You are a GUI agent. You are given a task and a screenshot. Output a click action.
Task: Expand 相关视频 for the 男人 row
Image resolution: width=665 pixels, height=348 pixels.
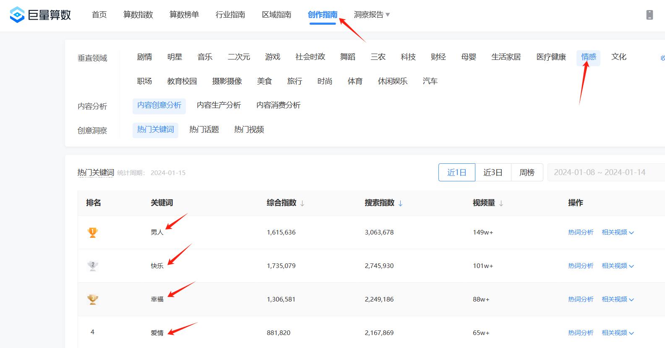point(618,232)
